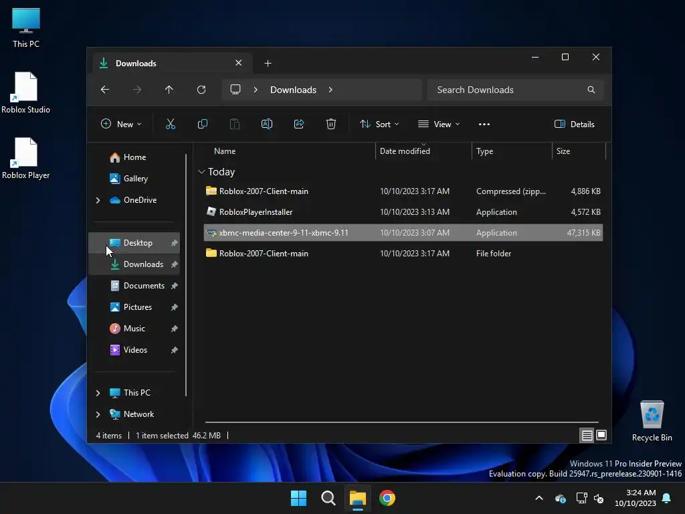Open taskbar Search

point(328,498)
